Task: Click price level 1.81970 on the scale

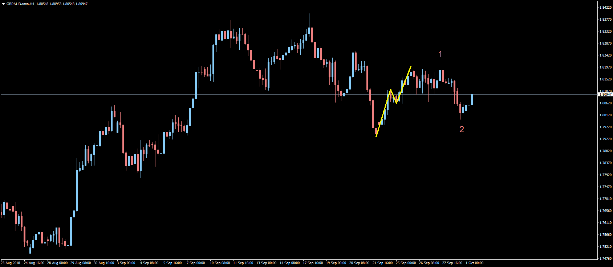Action: (x=605, y=67)
